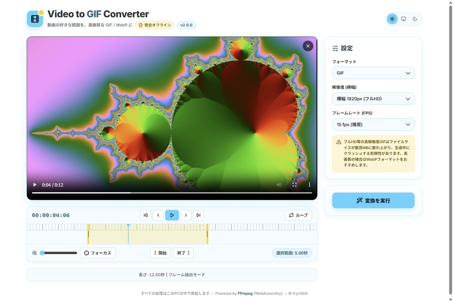
Task: Toggle the ループ loop button
Action: (298, 215)
